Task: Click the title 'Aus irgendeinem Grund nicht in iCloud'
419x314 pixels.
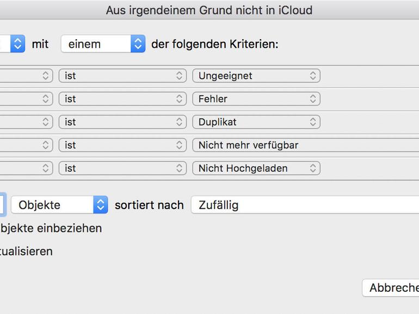Action: [x=209, y=11]
